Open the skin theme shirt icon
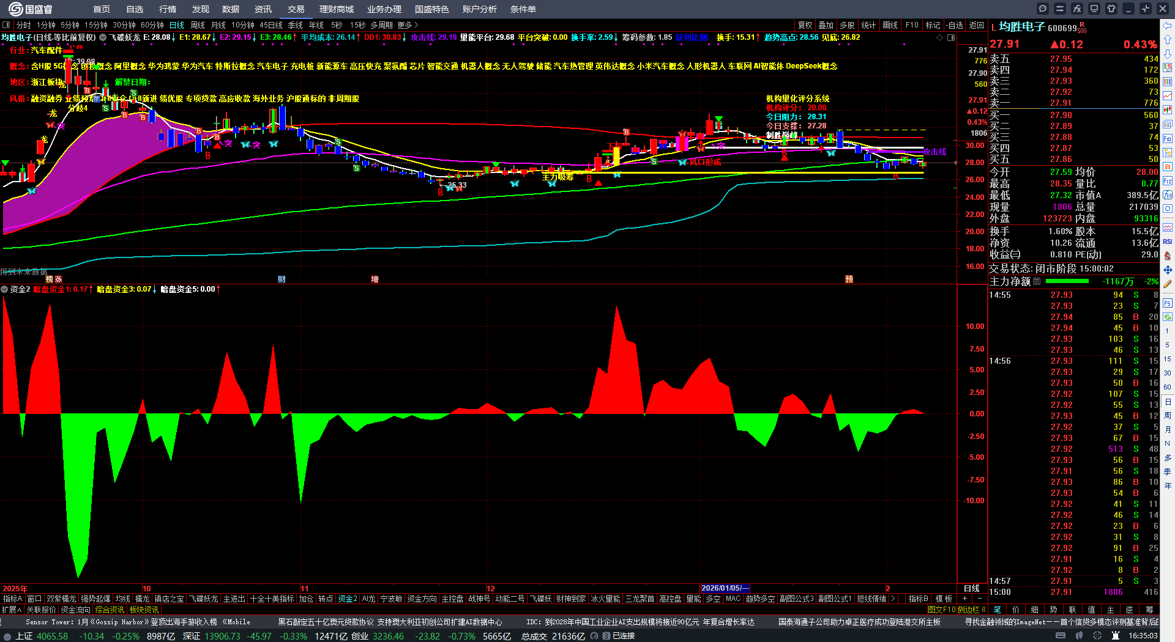The width and height of the screenshot is (1175, 642). pos(1111,9)
